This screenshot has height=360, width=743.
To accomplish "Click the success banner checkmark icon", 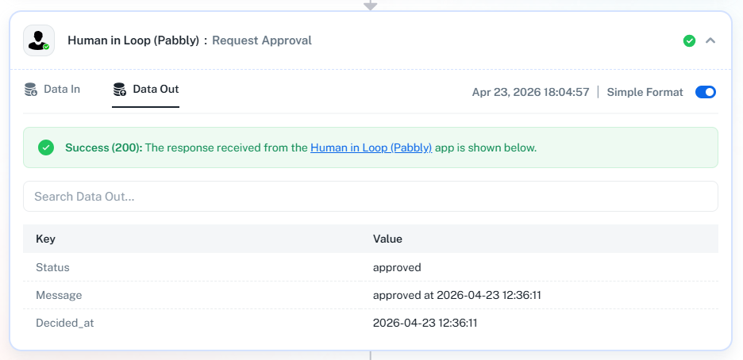I will coord(46,147).
